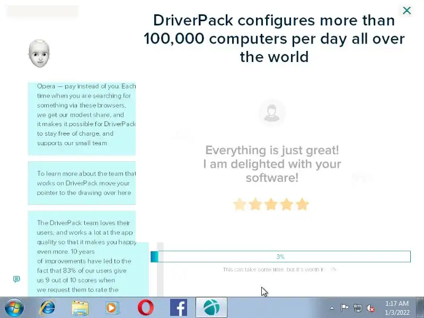Click the user avatar above the review
Viewport: 424px width, 318px height.
point(272,112)
